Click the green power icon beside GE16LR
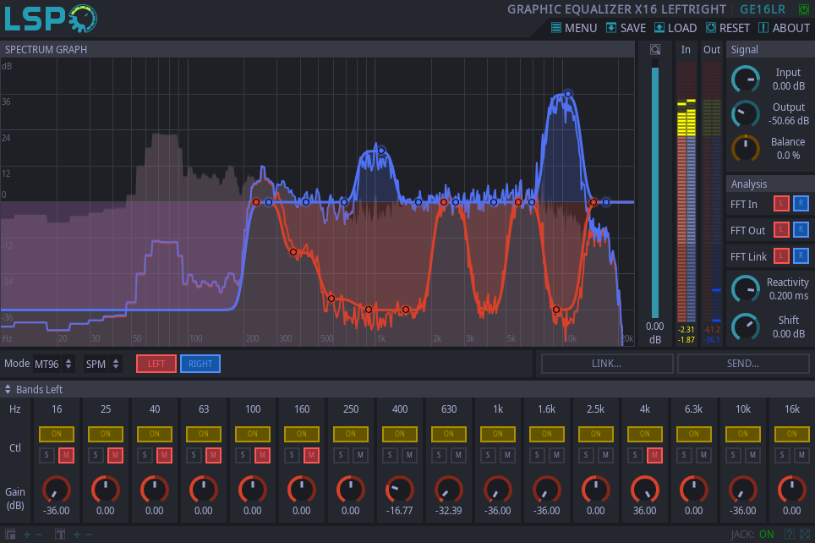The image size is (815, 543). pyautogui.click(x=803, y=9)
